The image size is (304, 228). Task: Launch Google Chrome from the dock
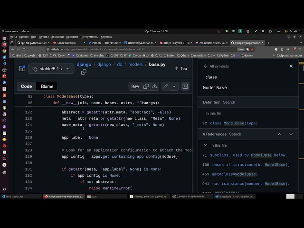coord(4,51)
